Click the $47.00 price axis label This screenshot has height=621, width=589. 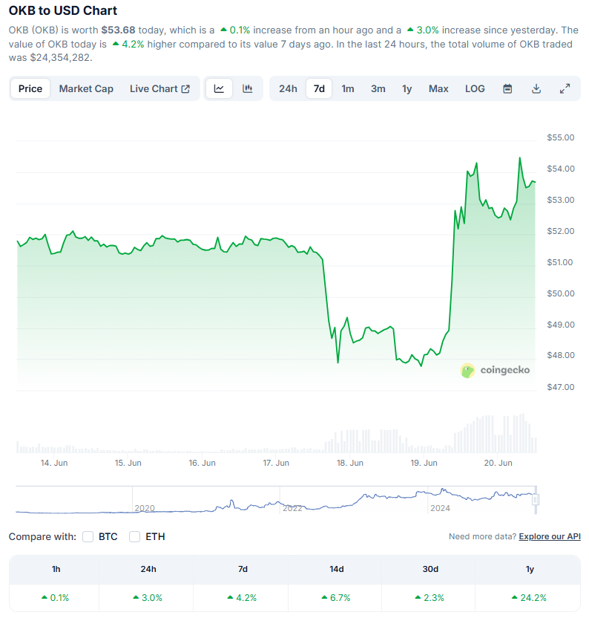561,387
